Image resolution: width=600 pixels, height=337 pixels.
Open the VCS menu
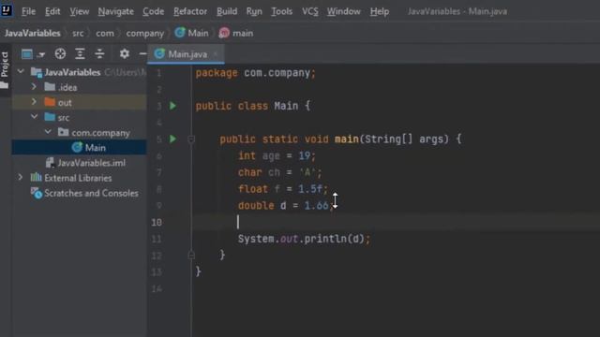(x=310, y=11)
